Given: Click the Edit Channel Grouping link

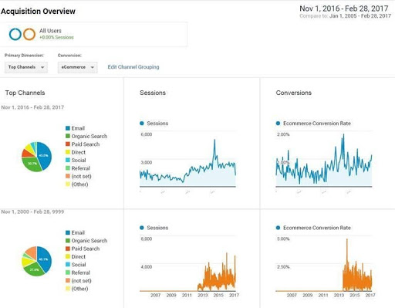Looking at the screenshot, I should tap(133, 67).
